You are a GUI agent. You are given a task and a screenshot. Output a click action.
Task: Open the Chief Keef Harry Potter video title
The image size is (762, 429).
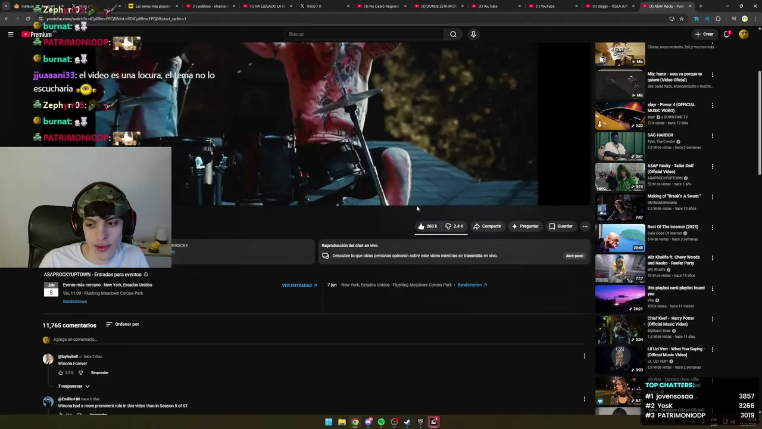click(x=671, y=321)
